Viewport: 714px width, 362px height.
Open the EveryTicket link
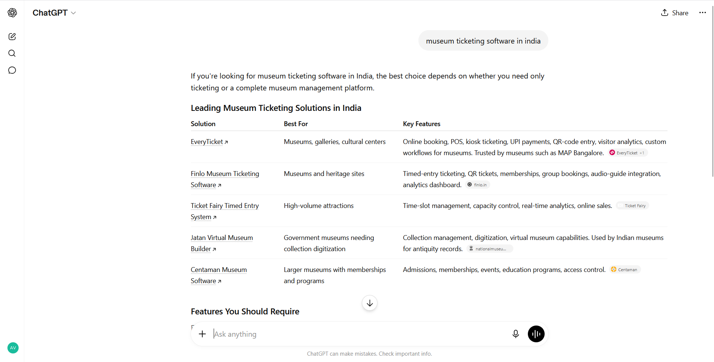pos(209,142)
